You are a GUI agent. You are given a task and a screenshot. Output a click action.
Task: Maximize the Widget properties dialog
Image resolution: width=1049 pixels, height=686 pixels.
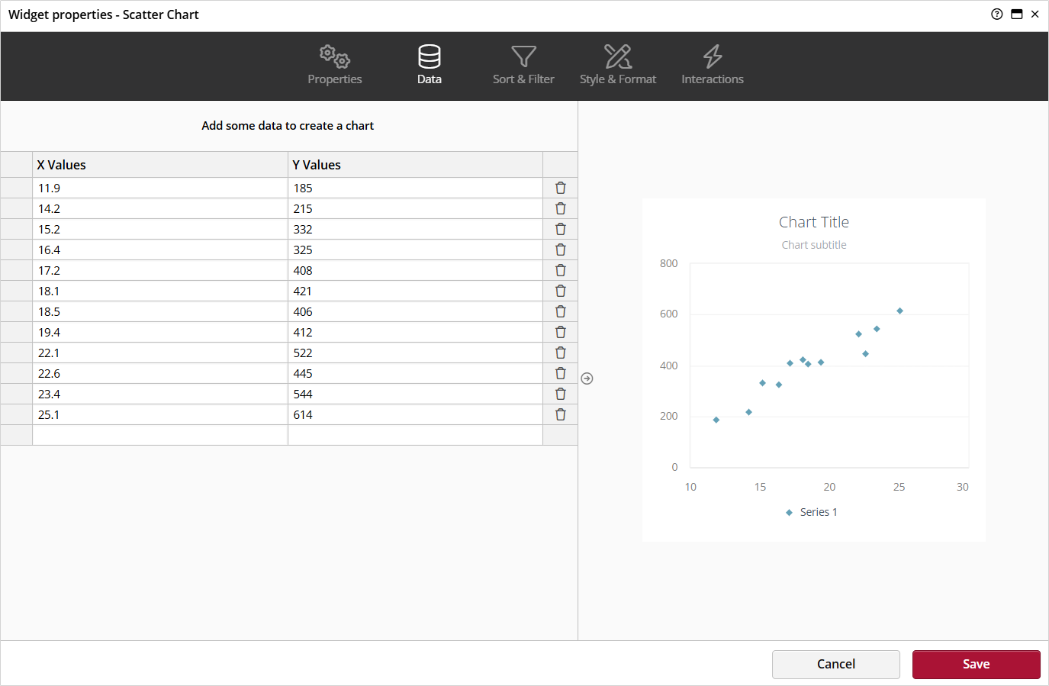pos(1017,14)
